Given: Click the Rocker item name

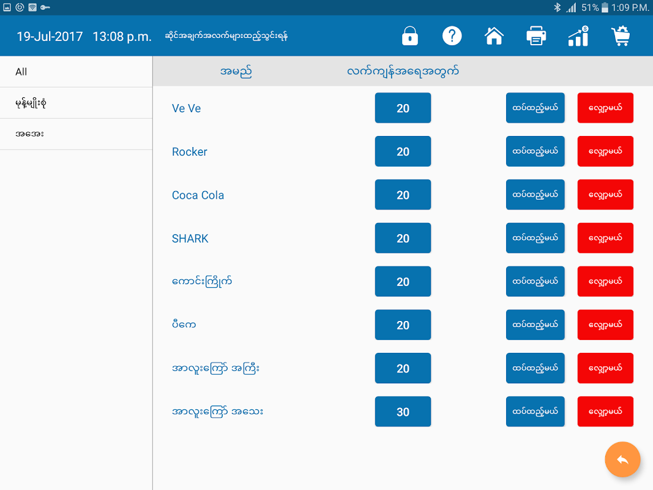Looking at the screenshot, I should click(190, 152).
